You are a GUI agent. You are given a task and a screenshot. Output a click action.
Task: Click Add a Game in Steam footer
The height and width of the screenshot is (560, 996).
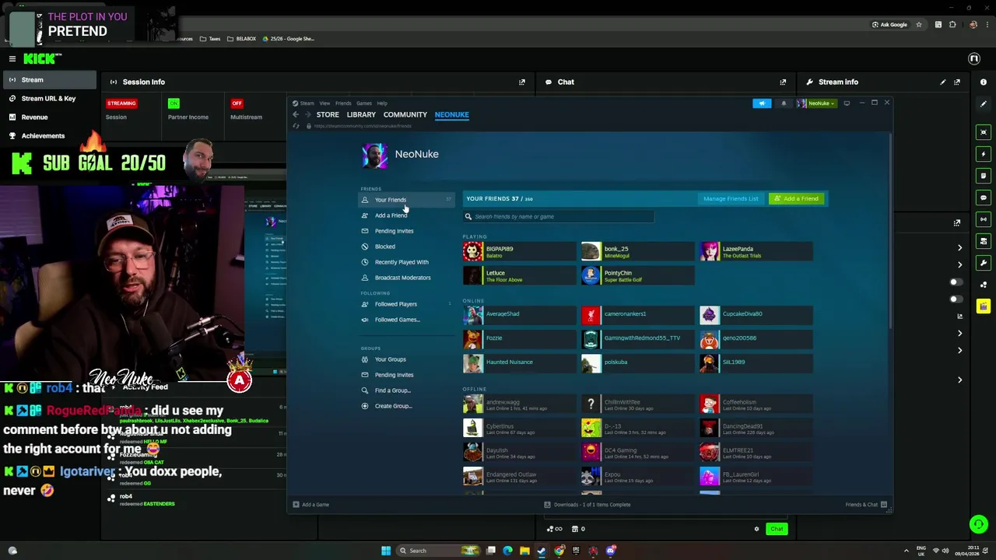click(311, 505)
